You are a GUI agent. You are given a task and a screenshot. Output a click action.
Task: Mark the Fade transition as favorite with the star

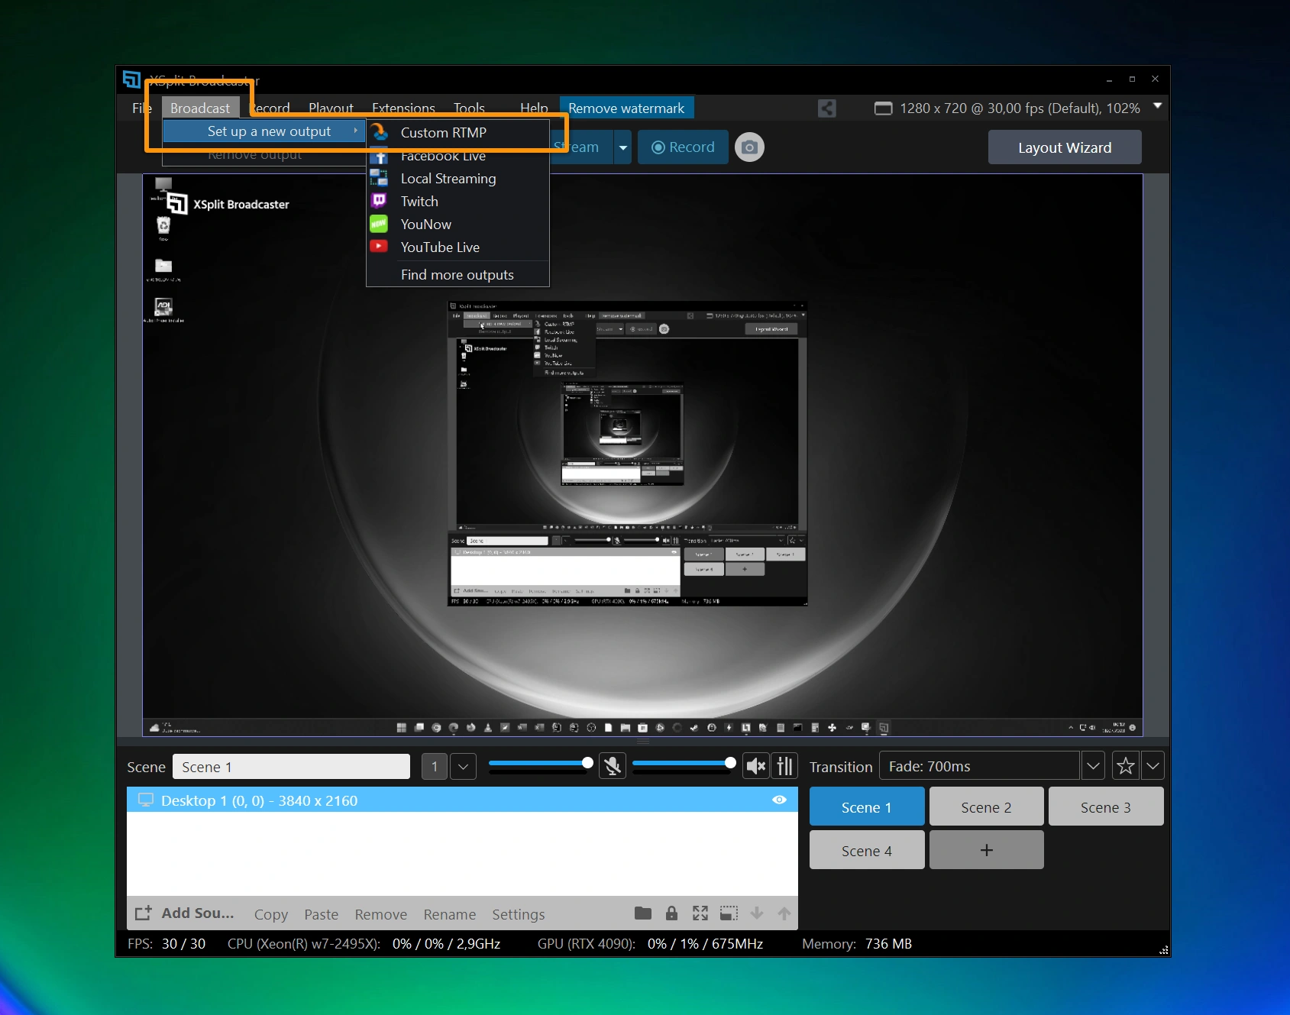1125,765
